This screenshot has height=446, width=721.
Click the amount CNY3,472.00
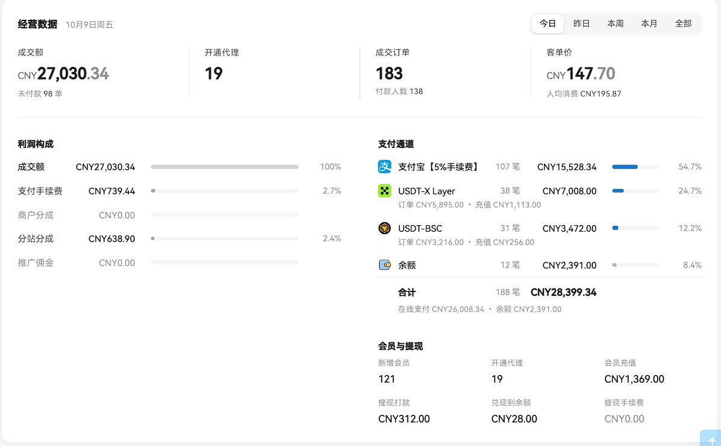tap(569, 229)
